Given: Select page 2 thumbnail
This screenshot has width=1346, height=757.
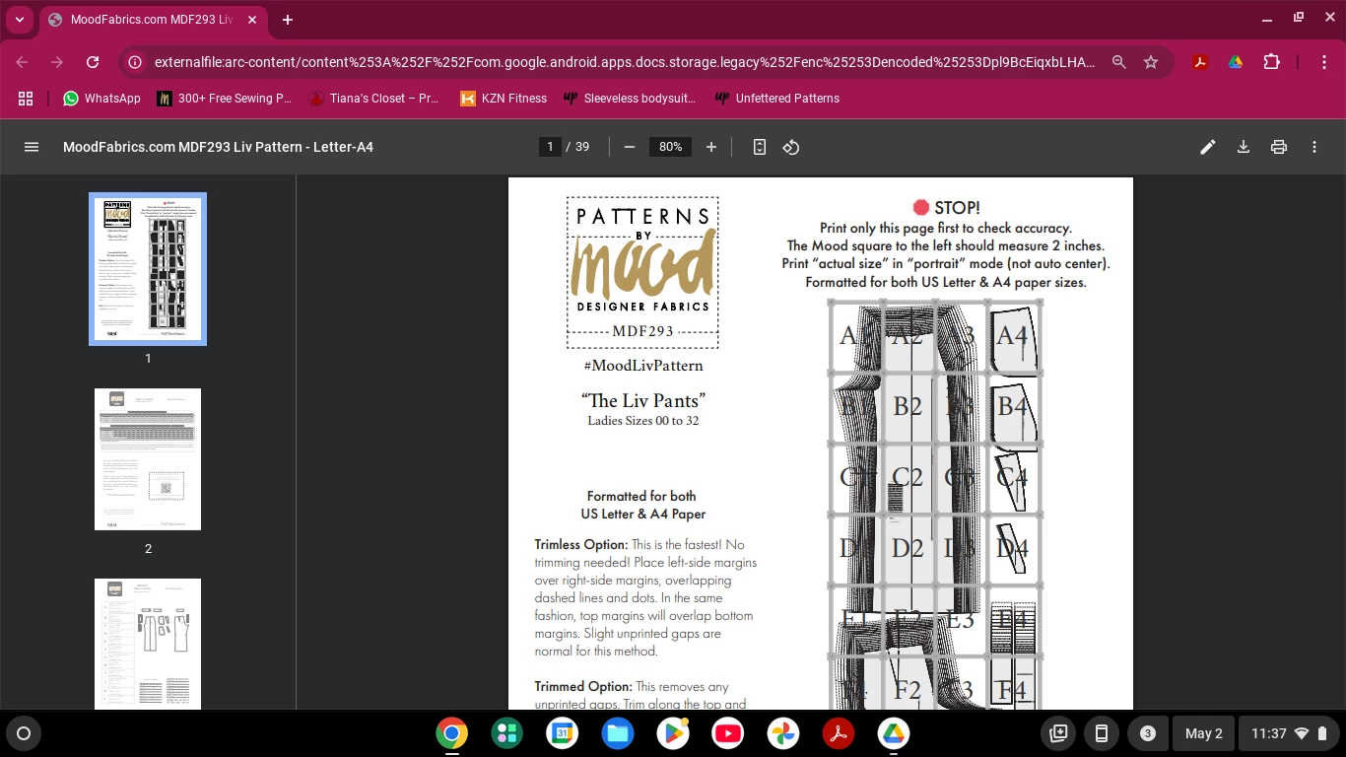Looking at the screenshot, I should (x=148, y=459).
